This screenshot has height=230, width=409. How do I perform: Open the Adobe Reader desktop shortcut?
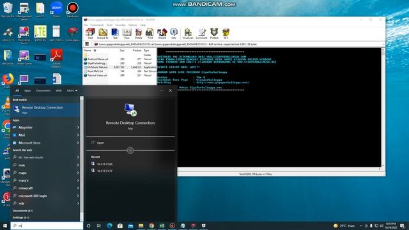coord(56,58)
